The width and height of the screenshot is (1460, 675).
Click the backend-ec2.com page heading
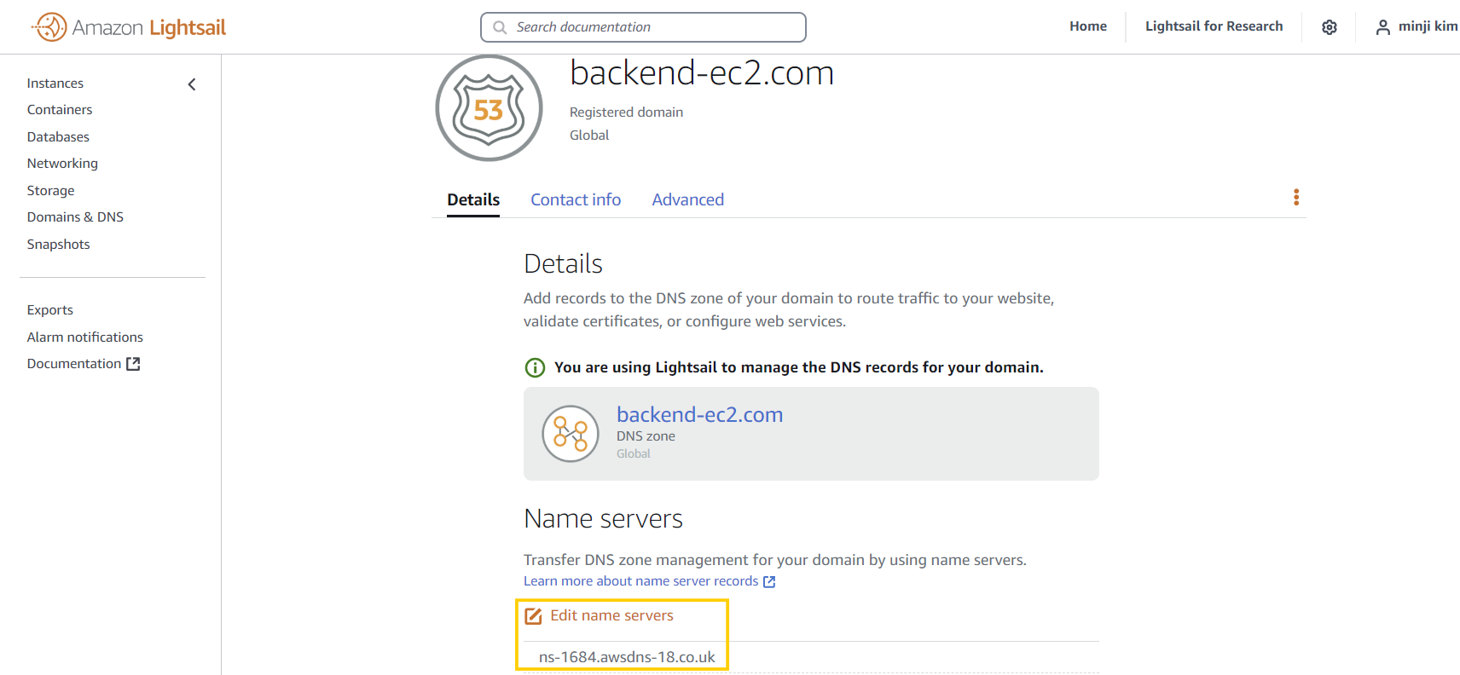point(702,73)
